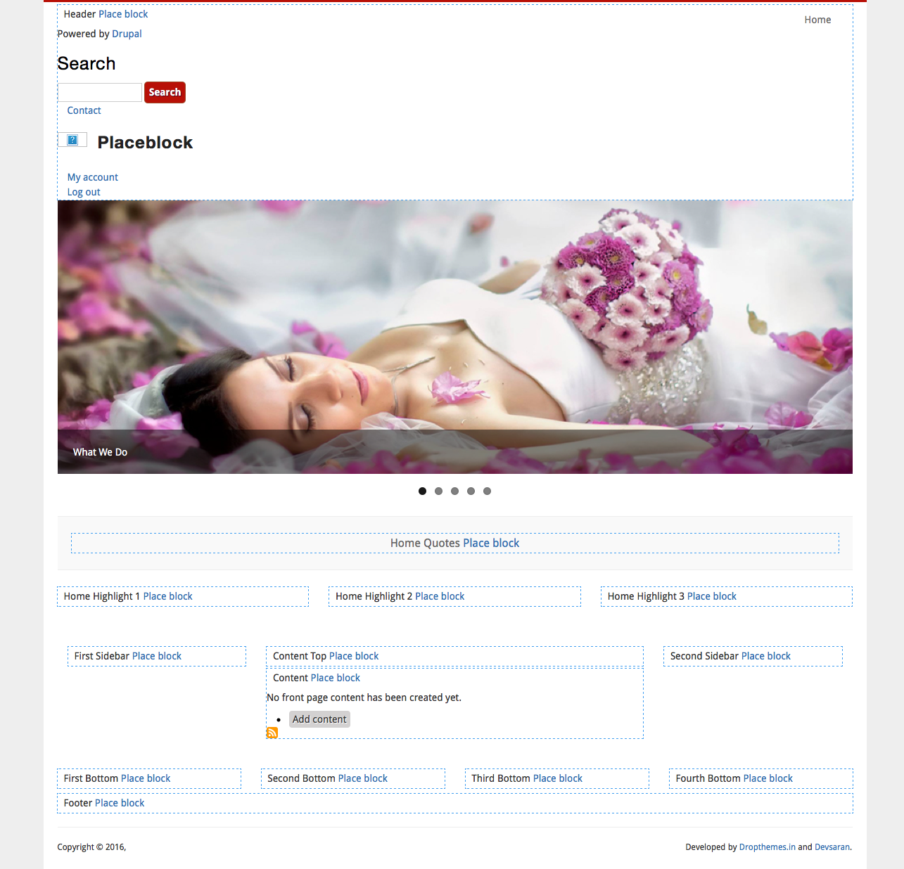Viewport: 904px width, 869px height.
Task: Select the Log out link
Action: 84,192
